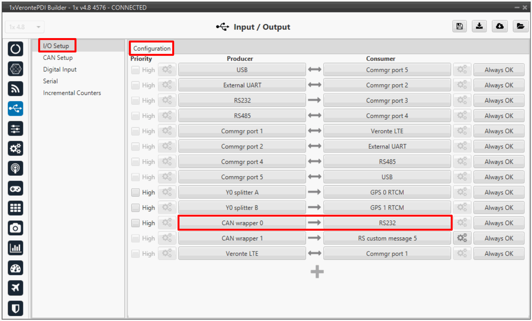
Task: Click the bar chart icon in sidebar
Action: coord(15,248)
